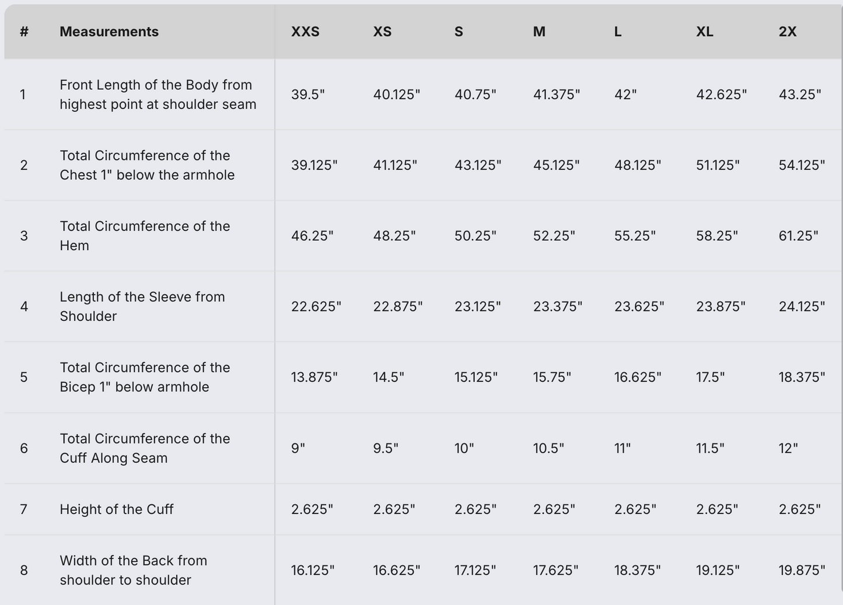The height and width of the screenshot is (605, 843).
Task: Select the 2X size column header
Action: coord(787,32)
